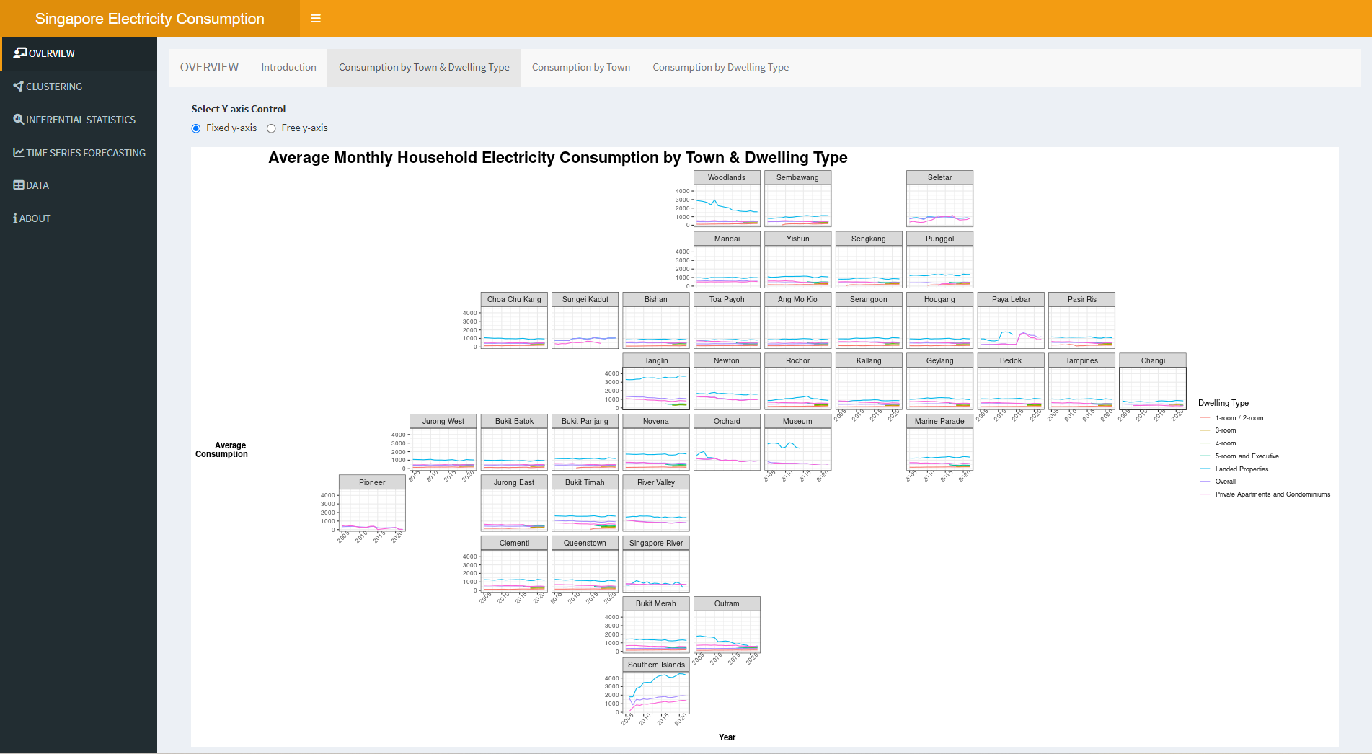This screenshot has width=1372, height=754.
Task: Click the Paya Lebar chart panel
Action: (1011, 327)
